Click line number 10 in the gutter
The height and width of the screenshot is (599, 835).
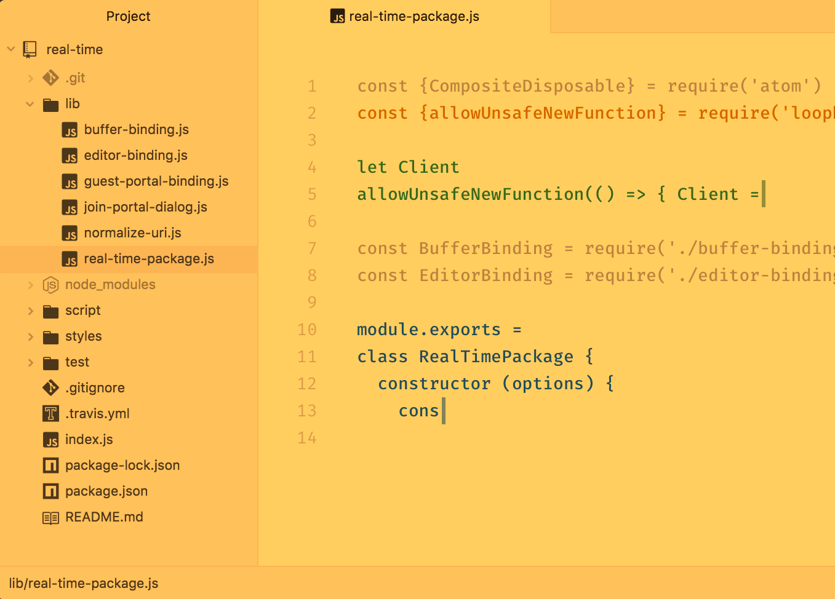pyautogui.click(x=307, y=330)
